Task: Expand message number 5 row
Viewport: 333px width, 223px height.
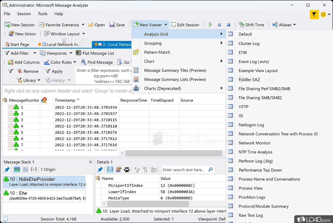Action: (x=11, y=132)
